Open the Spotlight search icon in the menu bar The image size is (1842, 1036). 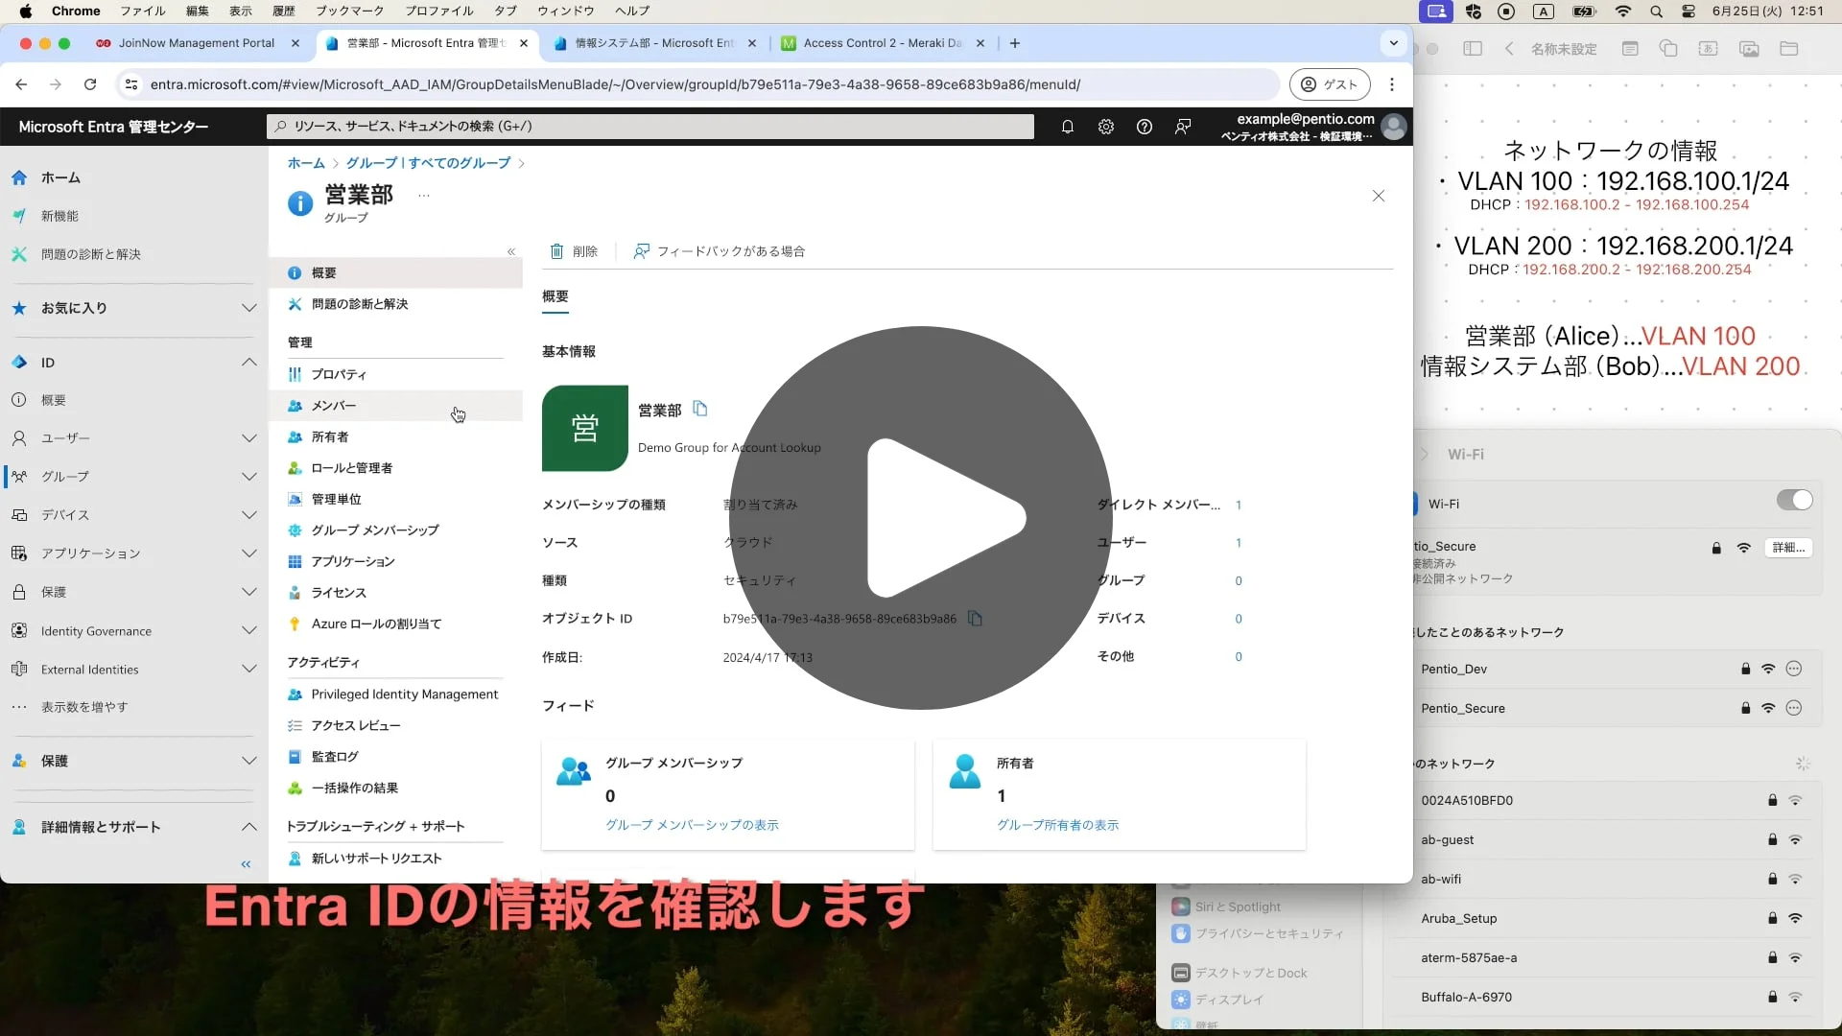1656,12
